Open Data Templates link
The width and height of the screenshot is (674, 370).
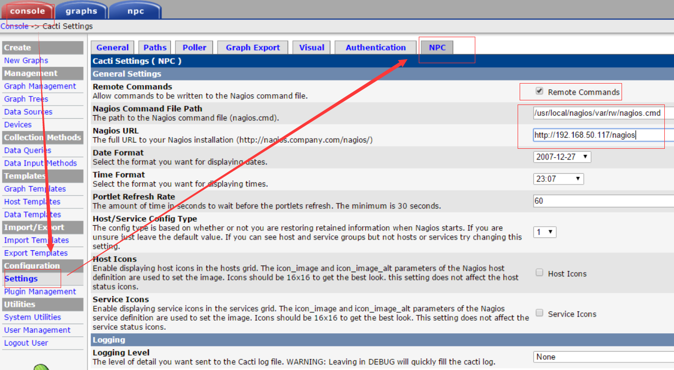[x=33, y=215]
